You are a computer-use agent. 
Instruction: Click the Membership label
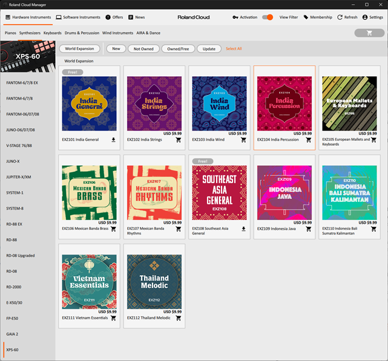(321, 18)
